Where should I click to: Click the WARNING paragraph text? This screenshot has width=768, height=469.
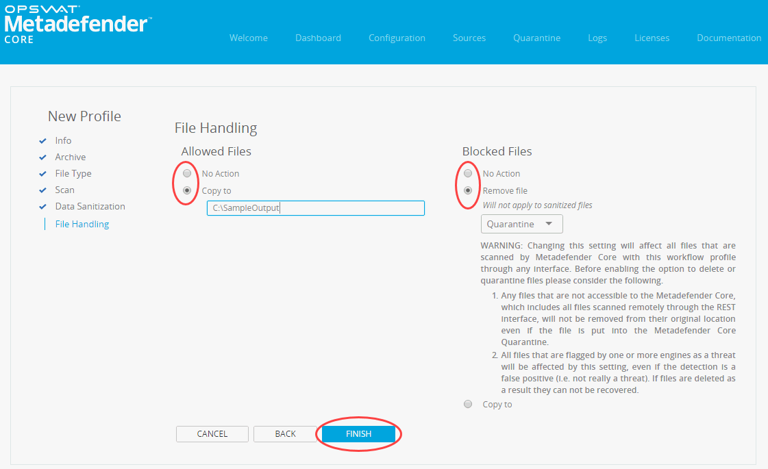pyautogui.click(x=608, y=263)
